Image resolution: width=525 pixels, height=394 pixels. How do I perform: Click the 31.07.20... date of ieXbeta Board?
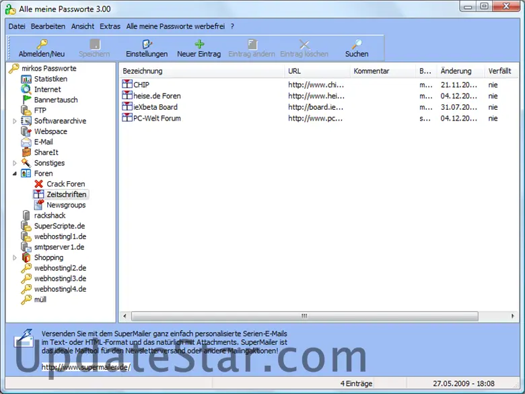coord(459,107)
